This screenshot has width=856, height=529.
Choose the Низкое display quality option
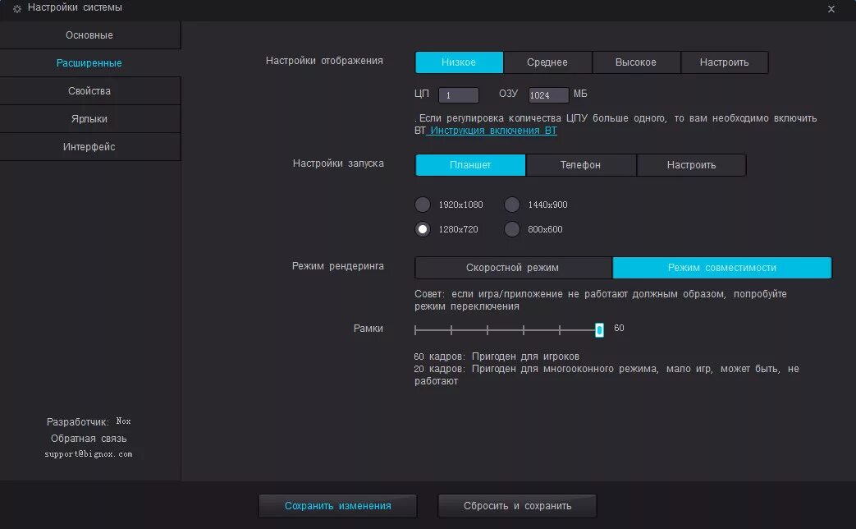click(459, 62)
